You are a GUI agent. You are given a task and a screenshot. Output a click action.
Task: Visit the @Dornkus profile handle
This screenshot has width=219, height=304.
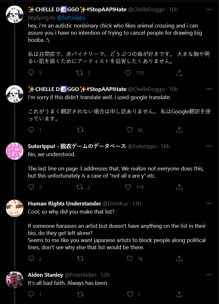tap(115, 204)
